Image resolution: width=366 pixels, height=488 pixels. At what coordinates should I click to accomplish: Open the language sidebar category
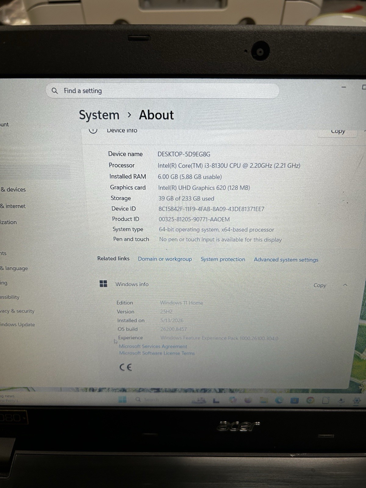(x=14, y=268)
